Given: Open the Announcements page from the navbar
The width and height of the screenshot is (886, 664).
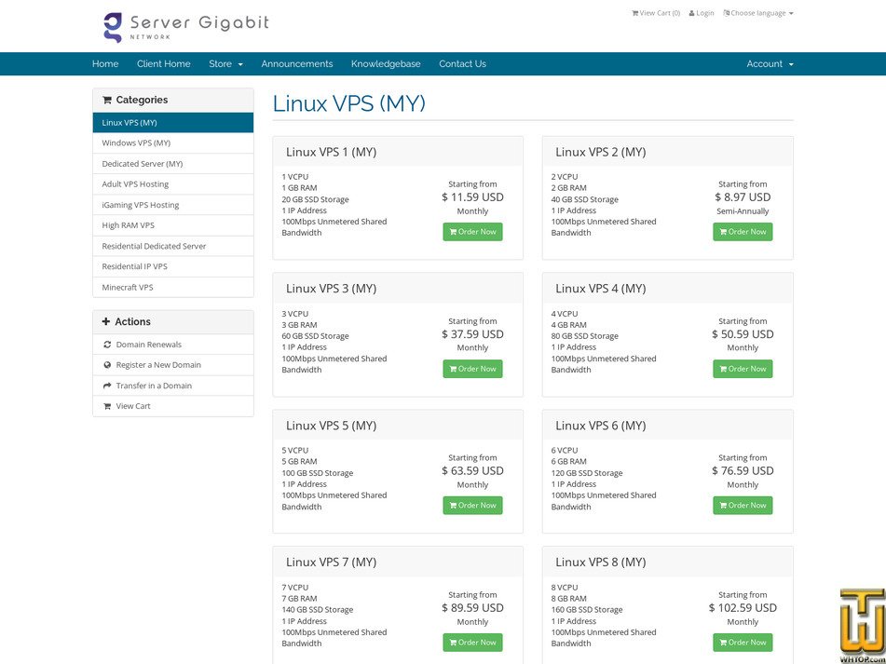Looking at the screenshot, I should click(296, 63).
